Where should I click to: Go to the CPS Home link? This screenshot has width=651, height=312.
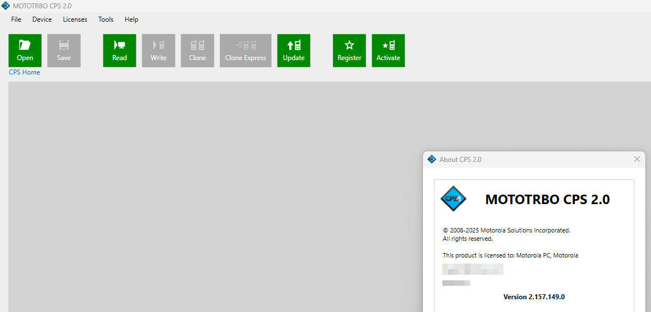tap(24, 72)
